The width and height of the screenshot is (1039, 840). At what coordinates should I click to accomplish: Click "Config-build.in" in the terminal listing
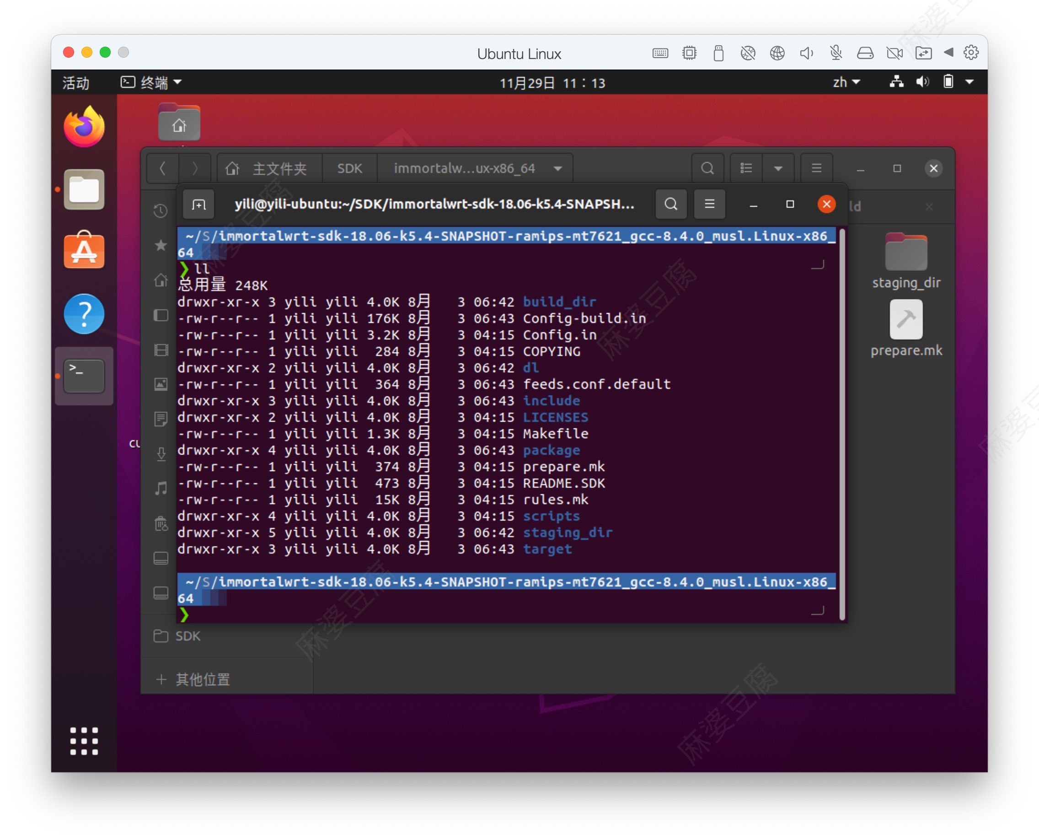[x=584, y=318]
